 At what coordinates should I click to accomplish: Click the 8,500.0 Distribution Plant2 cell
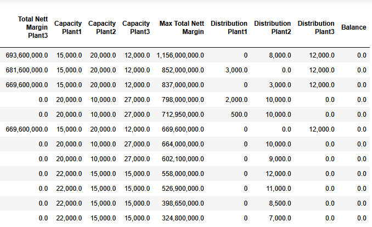tap(280, 203)
